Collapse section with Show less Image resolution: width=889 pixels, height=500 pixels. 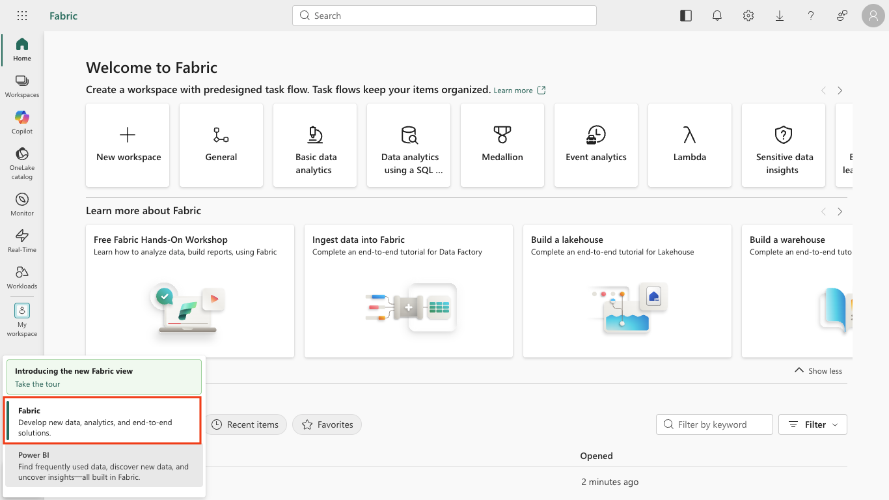(818, 370)
